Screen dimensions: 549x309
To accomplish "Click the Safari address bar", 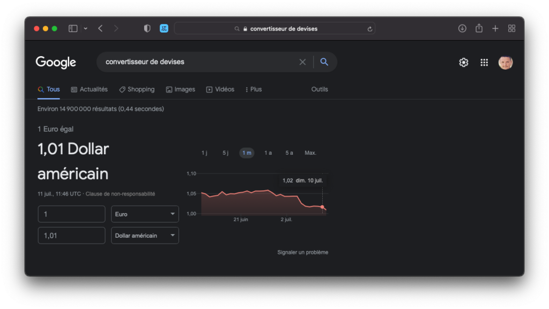I will pyautogui.click(x=274, y=29).
